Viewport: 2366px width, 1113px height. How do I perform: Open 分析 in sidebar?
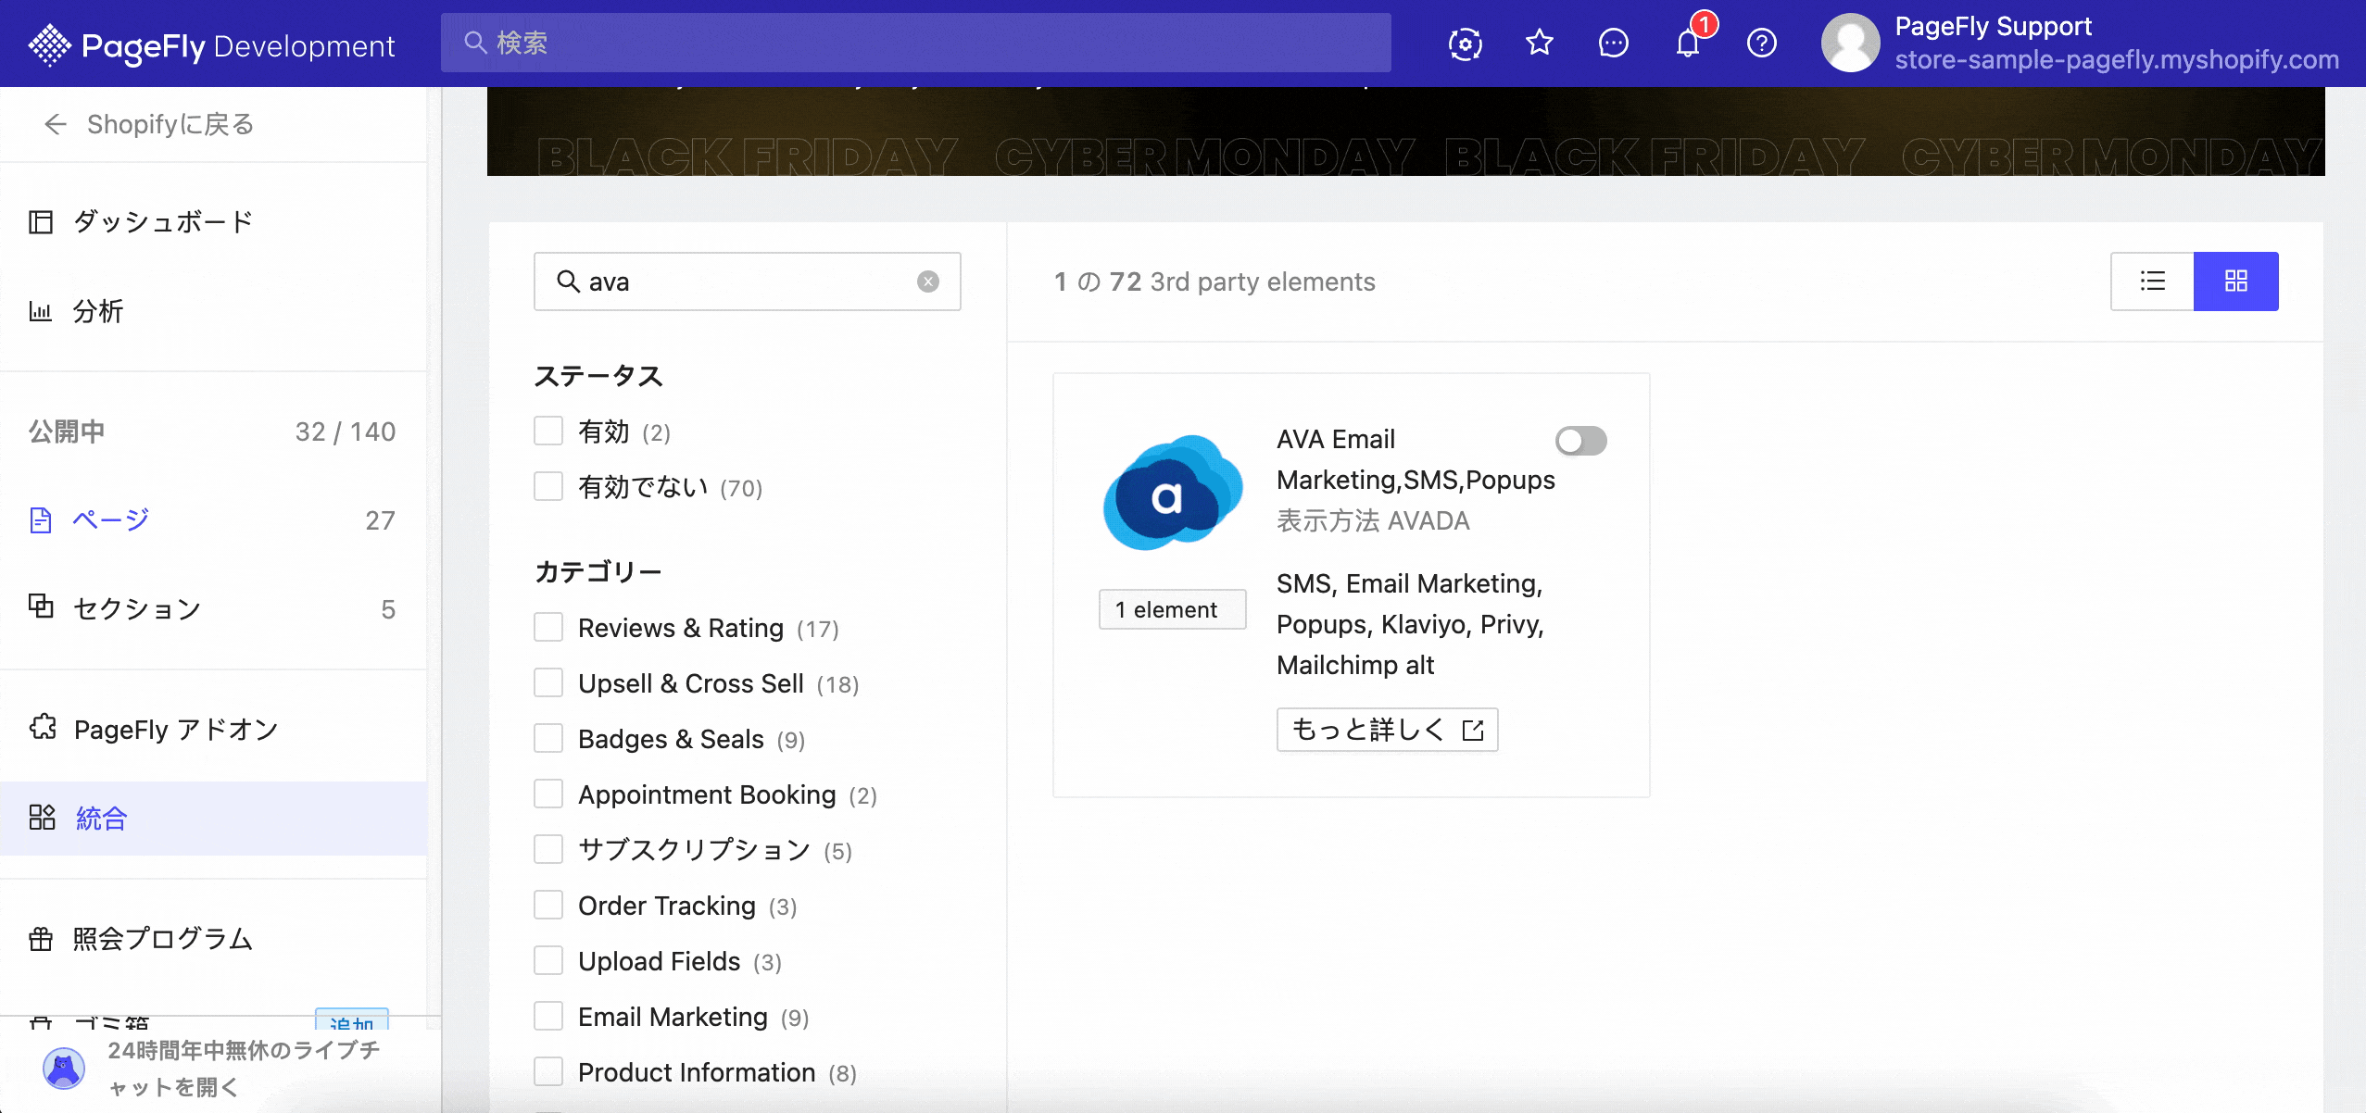(x=213, y=311)
